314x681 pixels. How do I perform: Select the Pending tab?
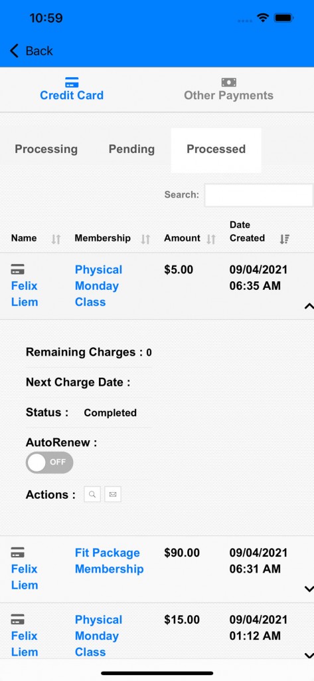[131, 149]
